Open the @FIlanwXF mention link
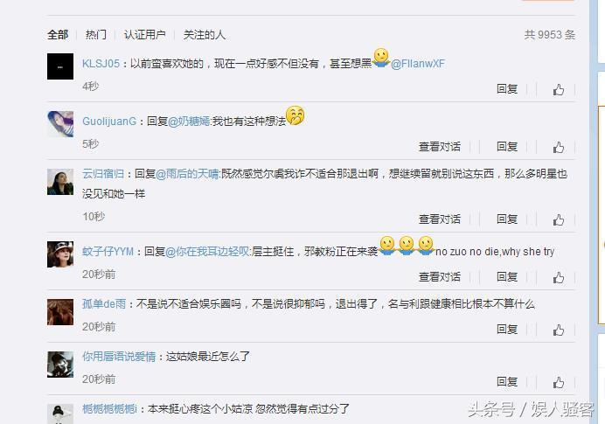 (418, 64)
